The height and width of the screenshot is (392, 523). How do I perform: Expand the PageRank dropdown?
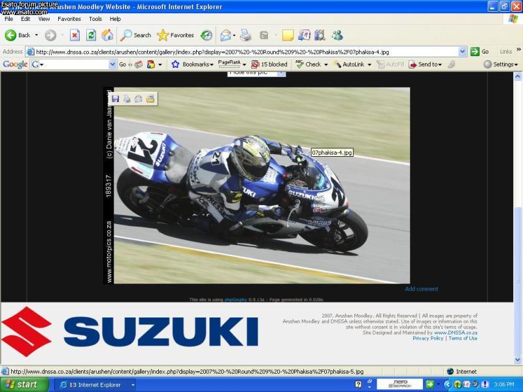pos(245,65)
